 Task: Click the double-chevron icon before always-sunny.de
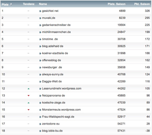click(x=40, y=75)
